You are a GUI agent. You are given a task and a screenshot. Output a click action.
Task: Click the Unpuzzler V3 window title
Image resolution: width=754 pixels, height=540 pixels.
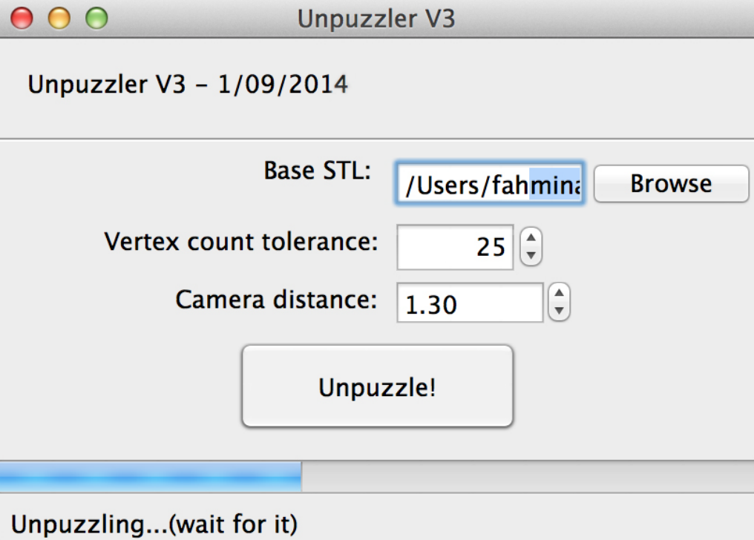coord(376,19)
